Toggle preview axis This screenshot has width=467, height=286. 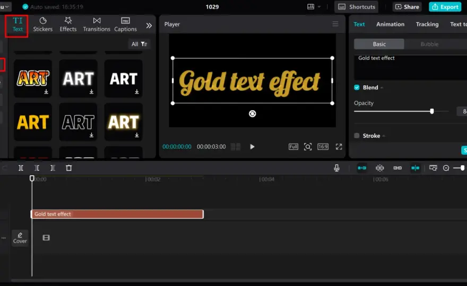[415, 168]
